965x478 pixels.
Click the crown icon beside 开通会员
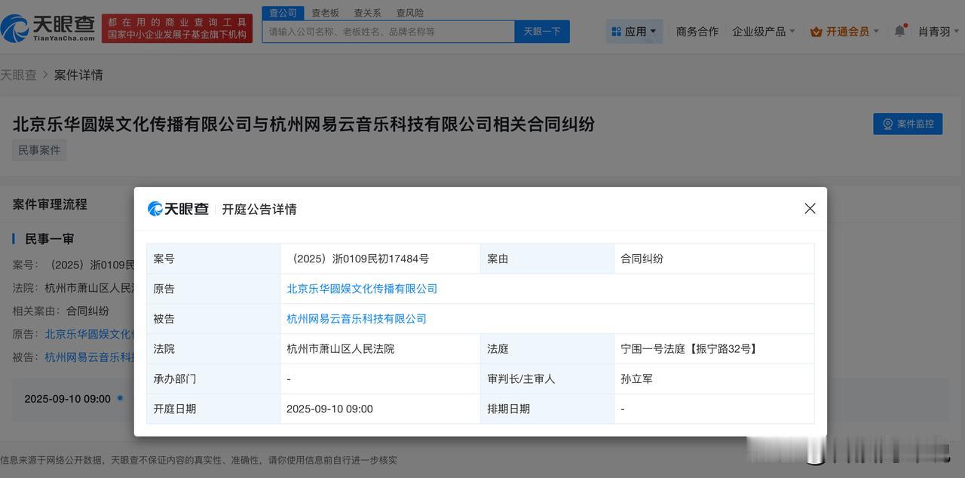click(x=816, y=32)
